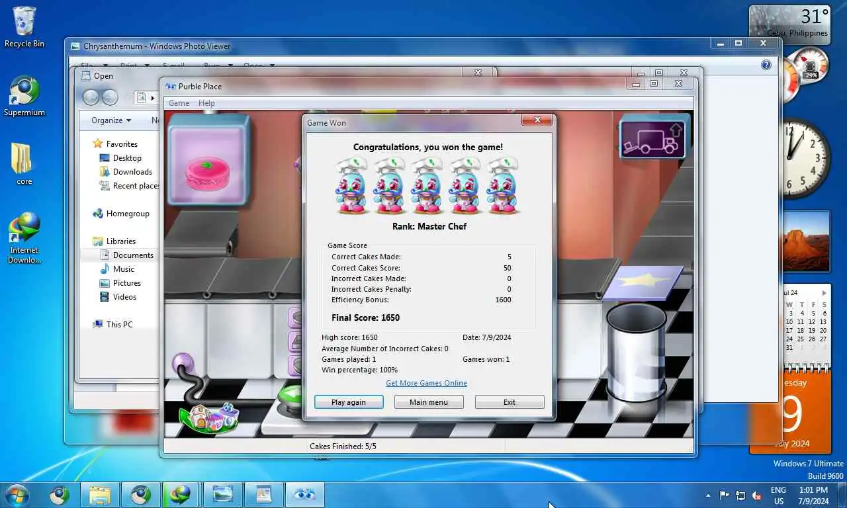Click the weather gadget showing 31°
847x508 pixels.
[789, 24]
